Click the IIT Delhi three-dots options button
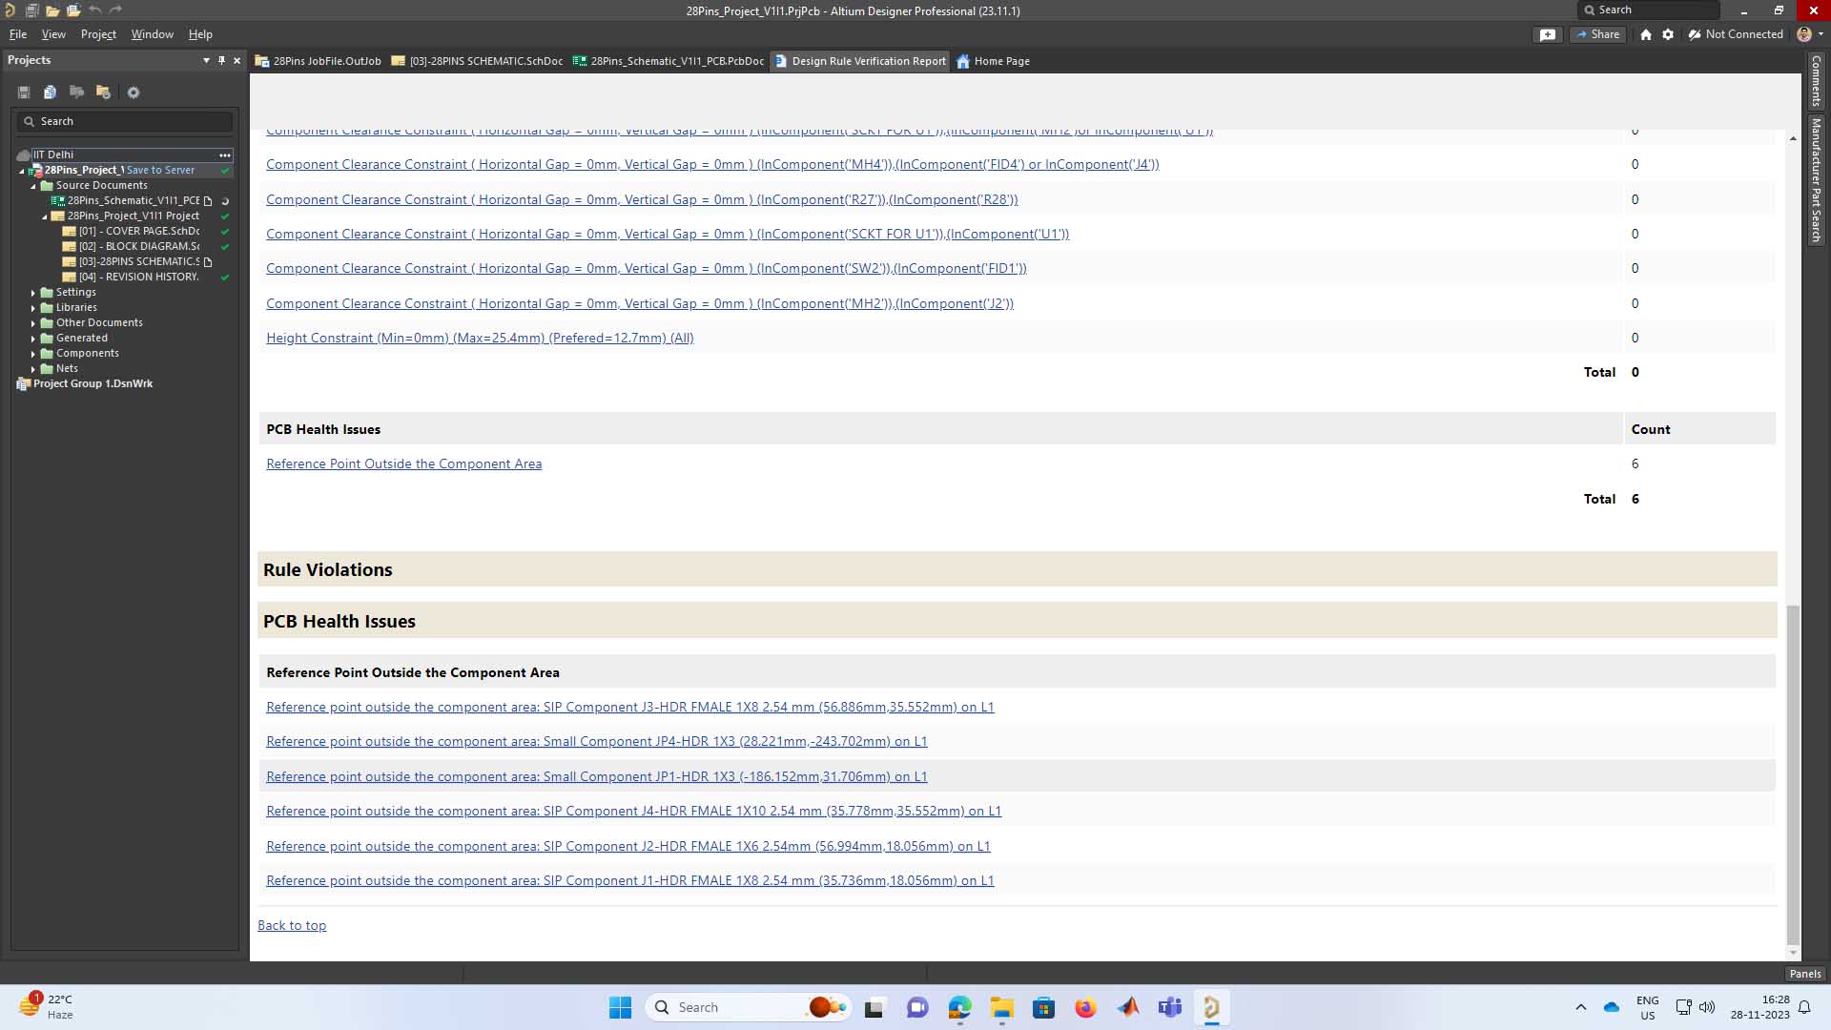 click(225, 154)
